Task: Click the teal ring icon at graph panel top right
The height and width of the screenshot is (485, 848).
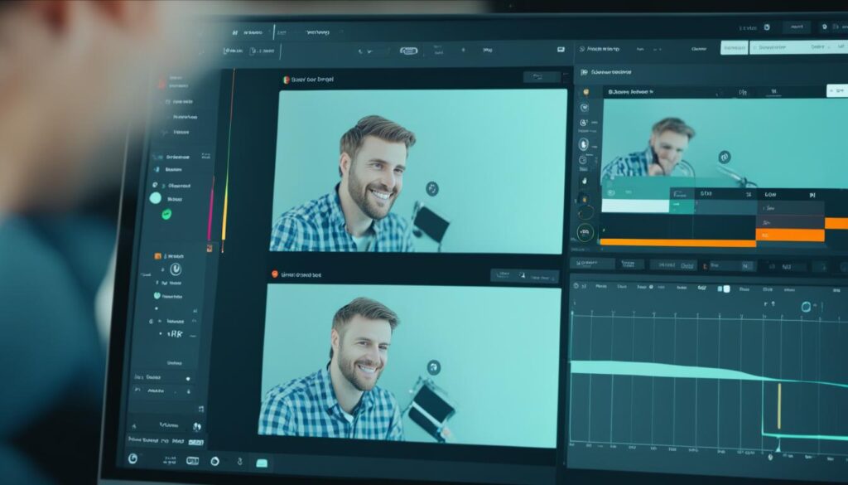Action: 806,307
